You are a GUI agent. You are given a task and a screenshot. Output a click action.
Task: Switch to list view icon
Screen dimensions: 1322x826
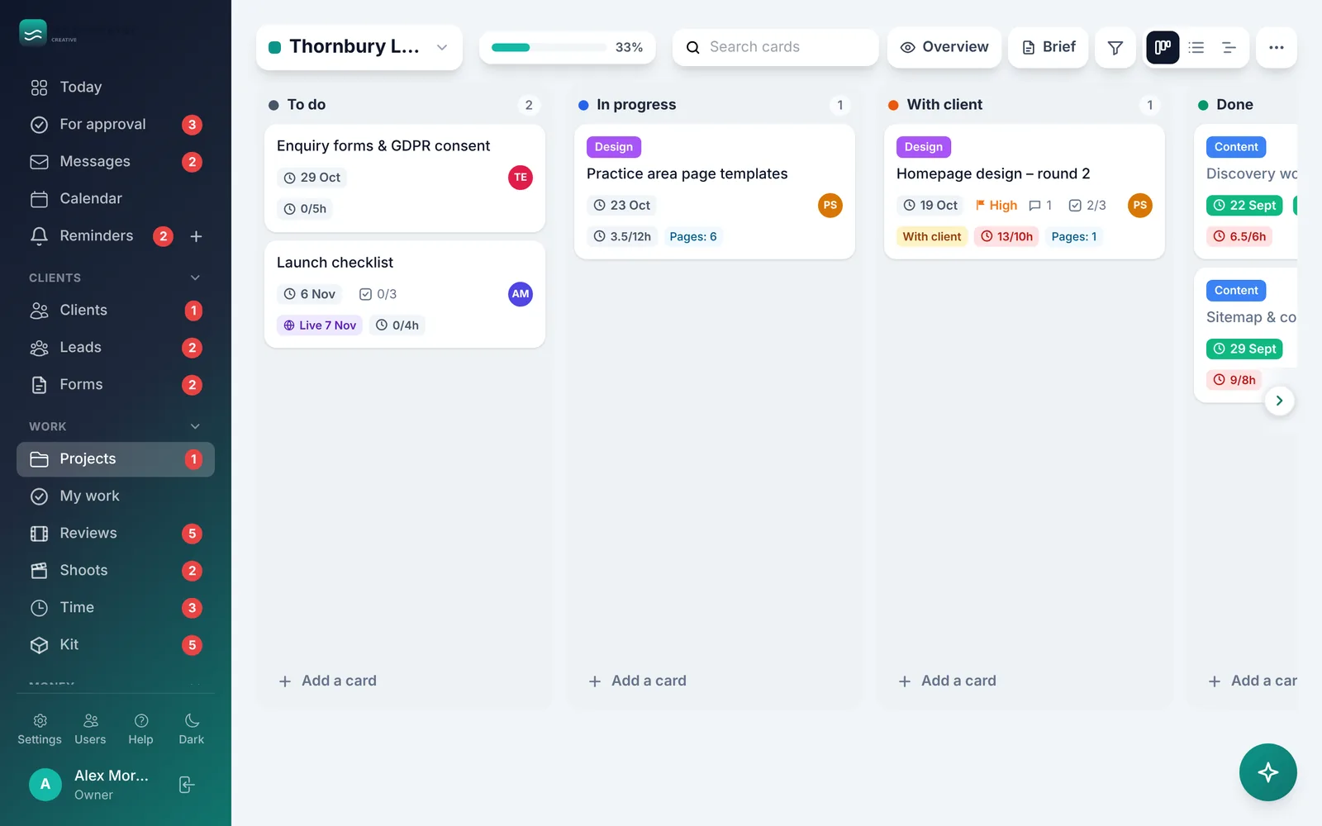[x=1196, y=47]
